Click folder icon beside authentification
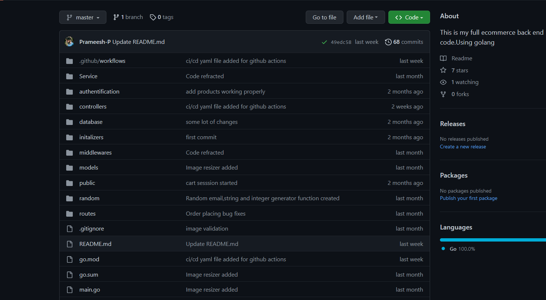 (x=69, y=92)
